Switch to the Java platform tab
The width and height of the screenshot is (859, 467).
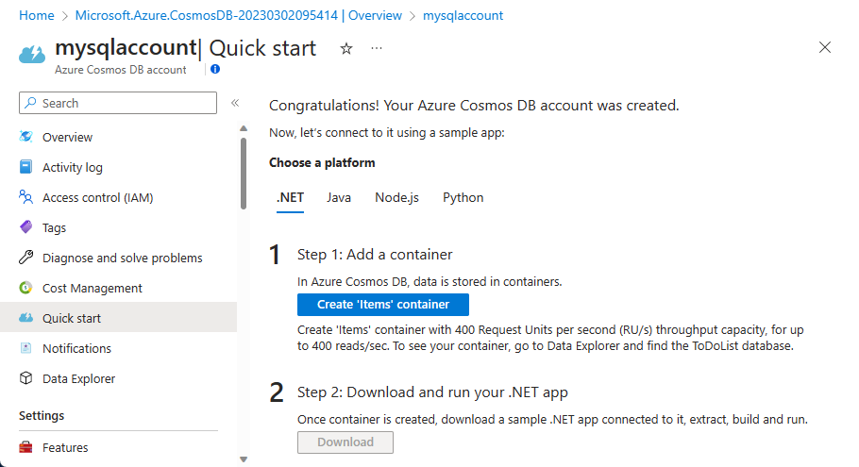pyautogui.click(x=339, y=197)
